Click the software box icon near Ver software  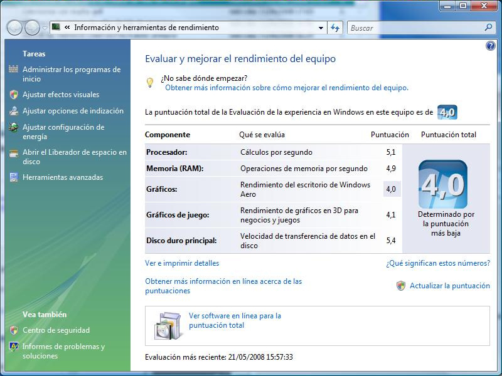pos(168,325)
